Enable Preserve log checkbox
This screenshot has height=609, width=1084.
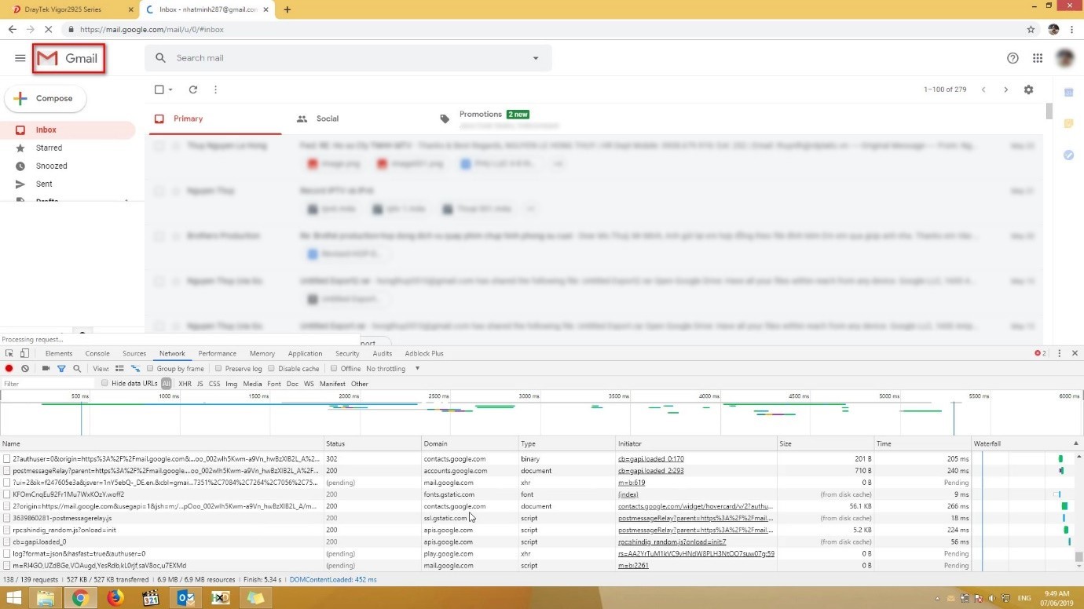(218, 368)
